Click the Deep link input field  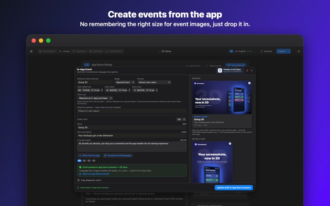point(132,111)
